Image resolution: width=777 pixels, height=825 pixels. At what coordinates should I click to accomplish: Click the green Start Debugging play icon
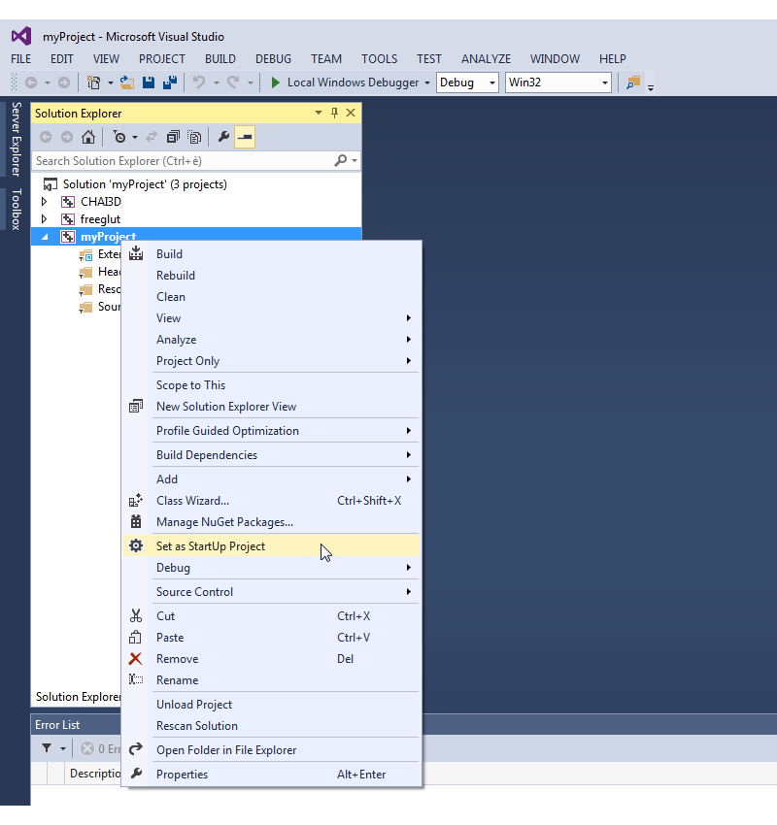tap(275, 82)
